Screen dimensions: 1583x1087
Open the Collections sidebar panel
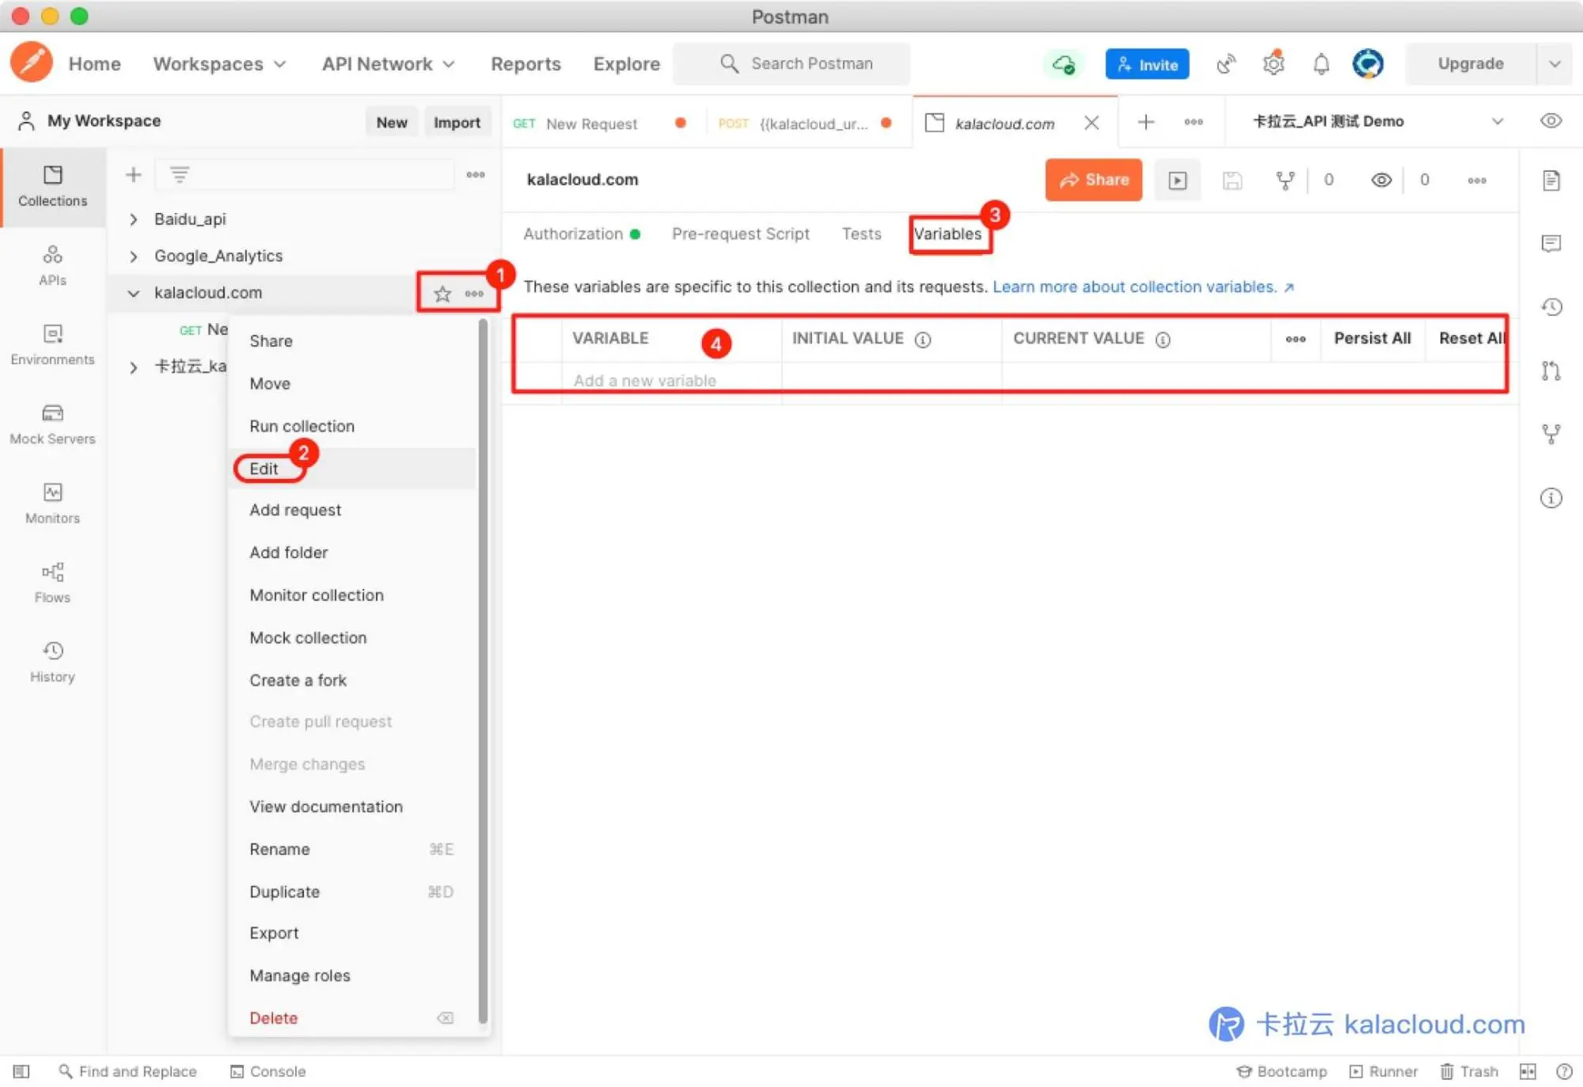52,187
